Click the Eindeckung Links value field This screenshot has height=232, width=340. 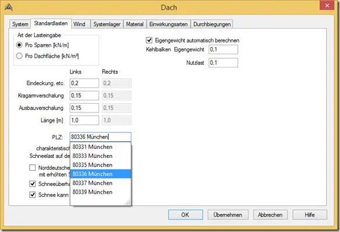[x=84, y=83]
